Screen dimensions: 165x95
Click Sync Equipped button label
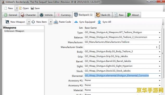pos(87,22)
